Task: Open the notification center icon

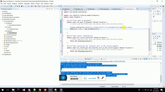Action: (x=162, y=90)
